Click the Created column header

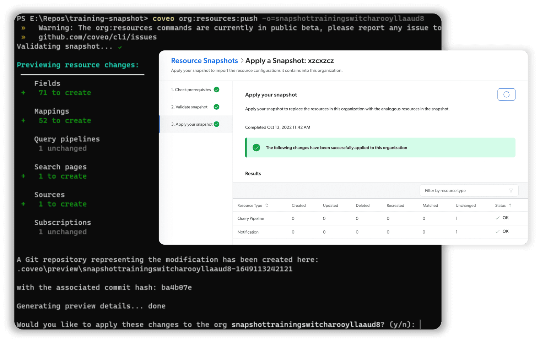coord(298,206)
